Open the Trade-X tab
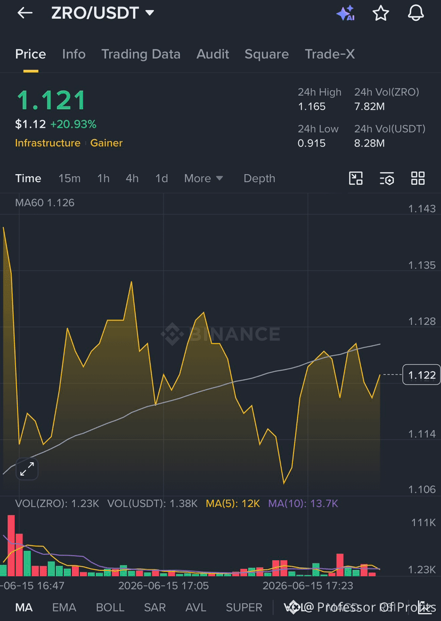The height and width of the screenshot is (621, 441). point(330,54)
